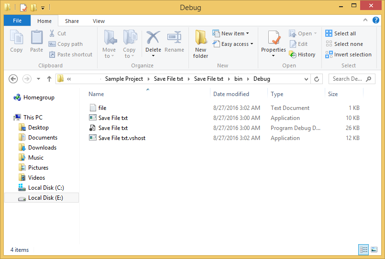Click the Cut scissors button

58,33
